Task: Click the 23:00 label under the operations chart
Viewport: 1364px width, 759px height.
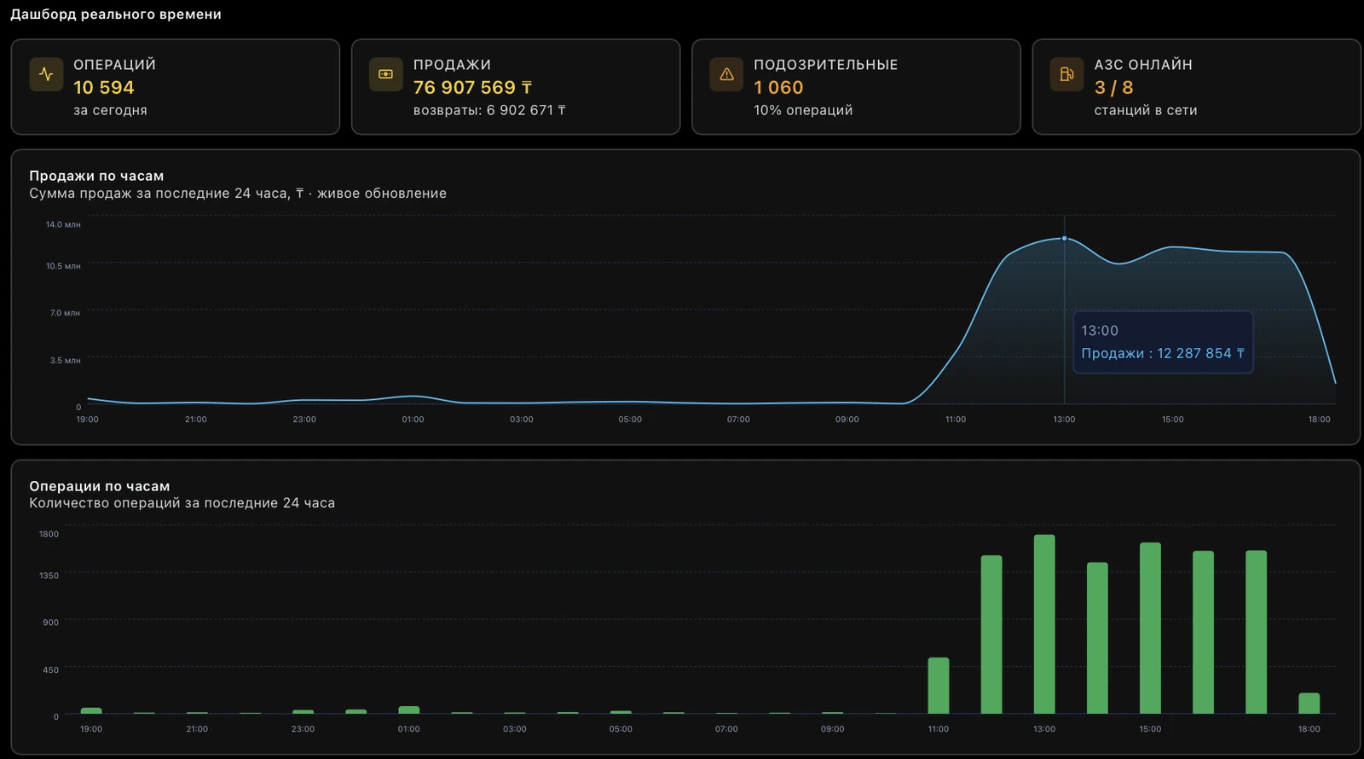Action: [x=303, y=729]
